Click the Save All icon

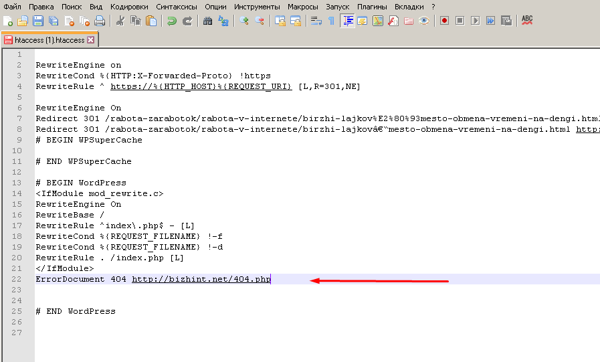pos(54,21)
